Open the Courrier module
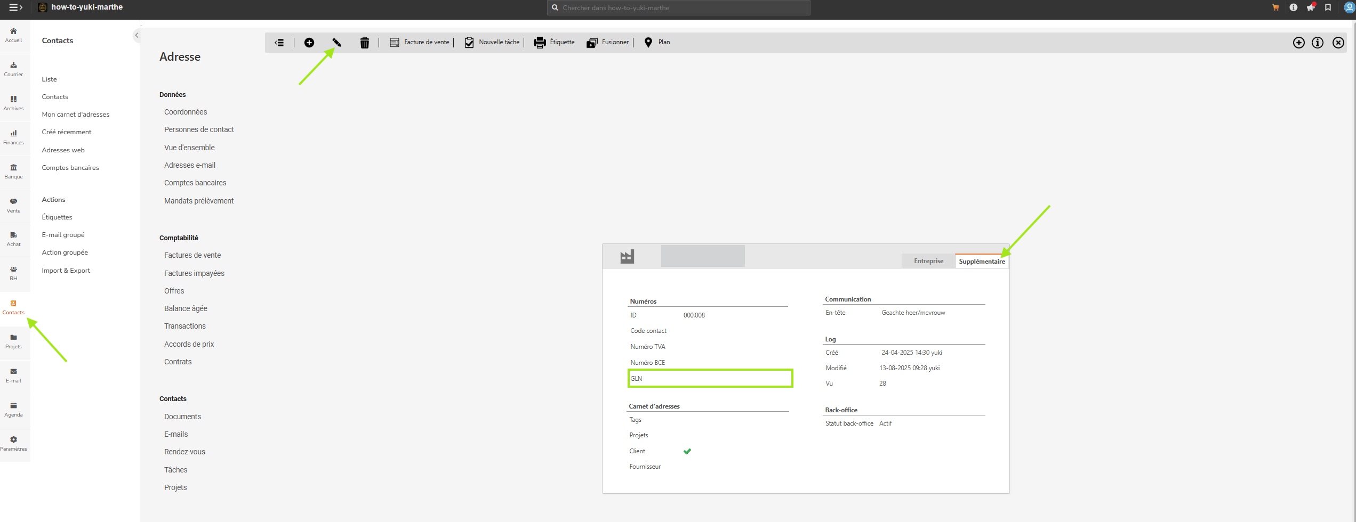The width and height of the screenshot is (1356, 522). (x=13, y=69)
